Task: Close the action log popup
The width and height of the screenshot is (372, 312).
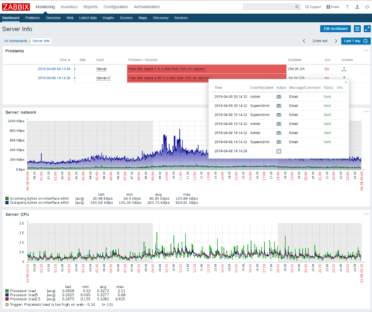Action: pos(346,82)
